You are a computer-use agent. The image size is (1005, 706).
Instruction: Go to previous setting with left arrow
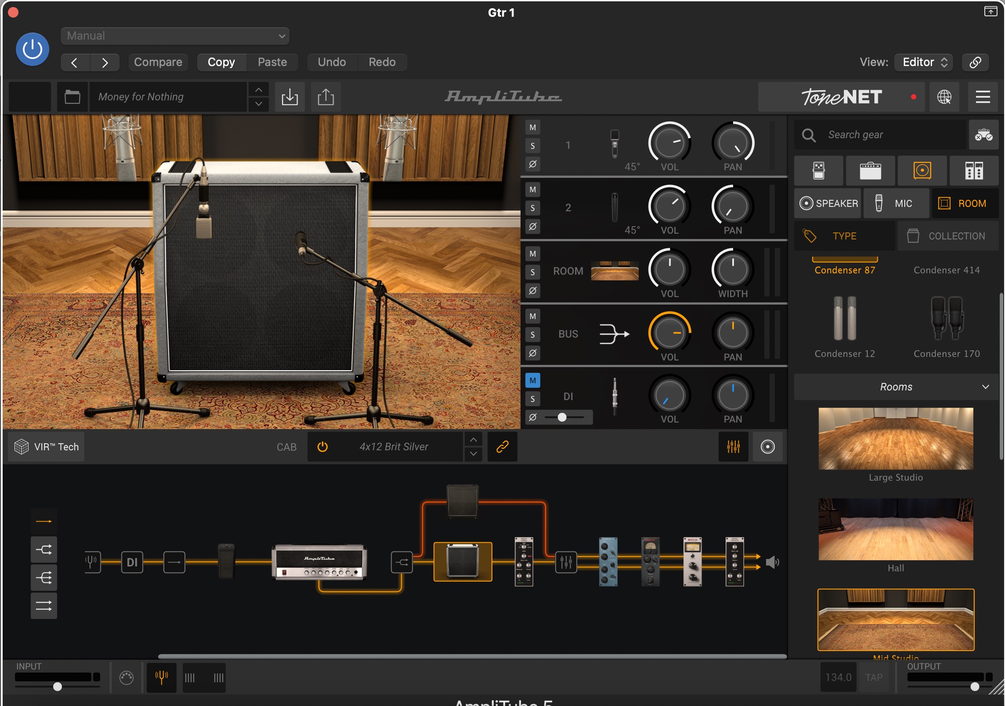[x=75, y=63]
